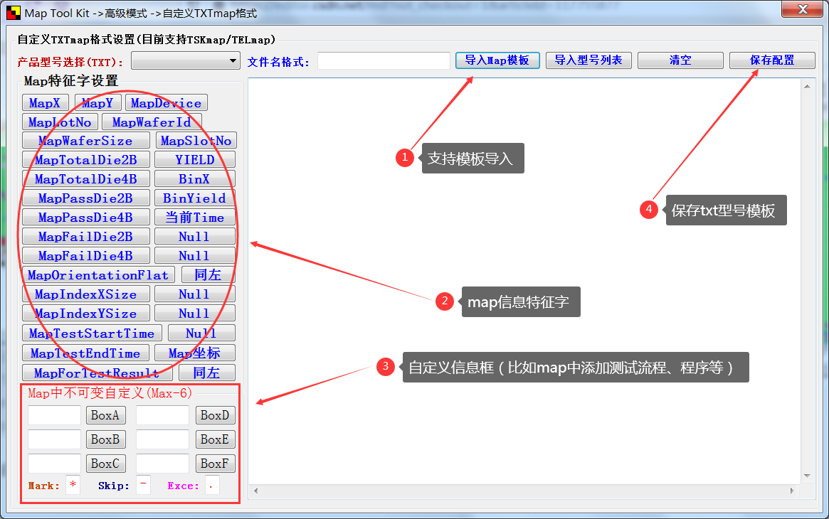Click the 导入型号列表 button
This screenshot has height=519, width=829.
click(588, 60)
